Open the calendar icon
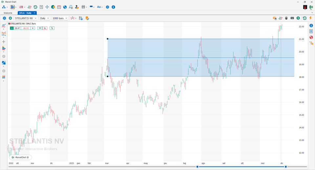 [59, 7]
